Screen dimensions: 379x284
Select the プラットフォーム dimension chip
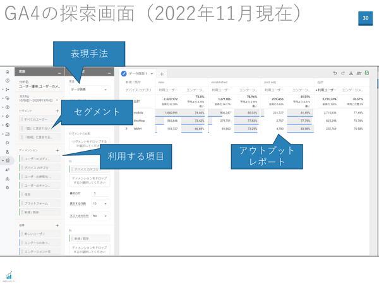(x=39, y=203)
